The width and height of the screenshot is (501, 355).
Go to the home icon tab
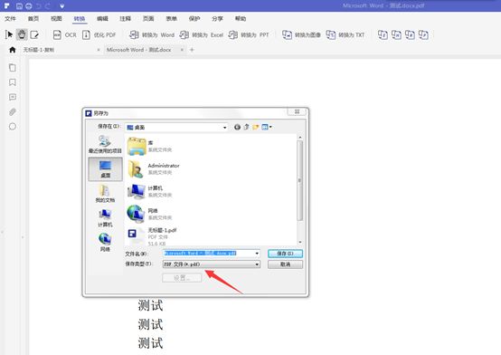13,50
